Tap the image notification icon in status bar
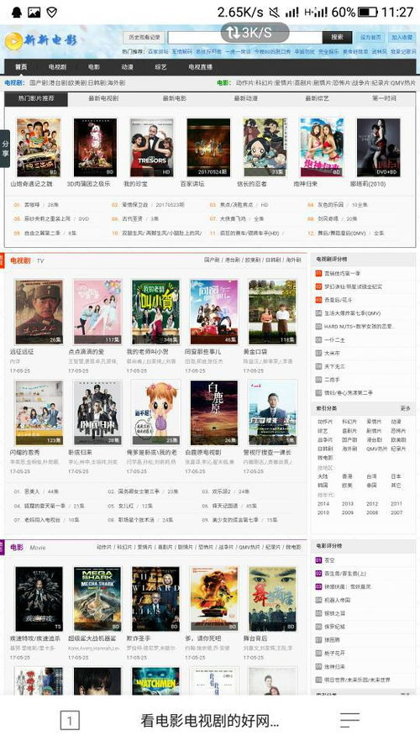Screen dimensions: 420x746 [34, 12]
